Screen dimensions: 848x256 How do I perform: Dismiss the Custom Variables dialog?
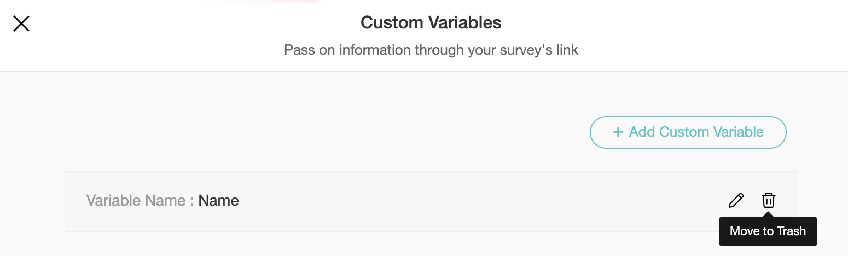21,24
